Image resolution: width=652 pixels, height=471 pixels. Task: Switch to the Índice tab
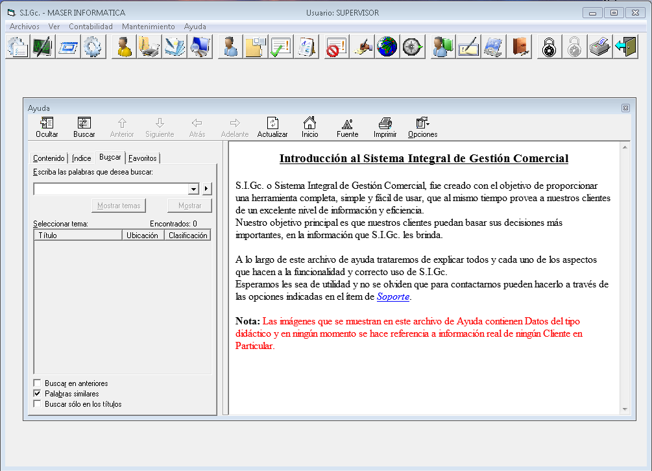pyautogui.click(x=82, y=158)
